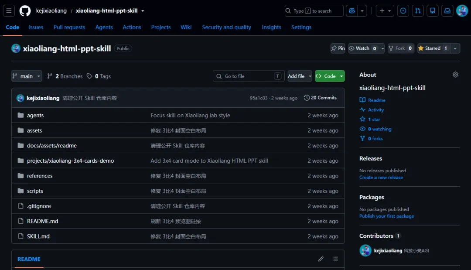
Task: Open the Projects tab
Action: click(x=160, y=27)
